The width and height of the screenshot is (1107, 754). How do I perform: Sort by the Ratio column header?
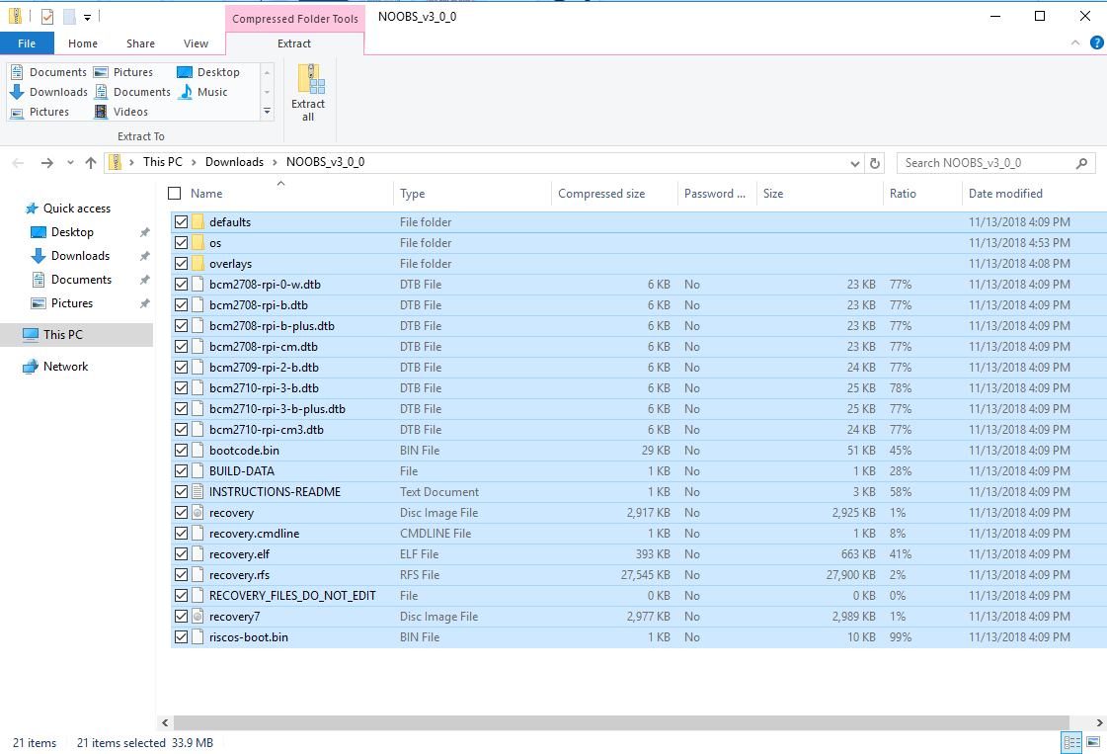[922, 193]
